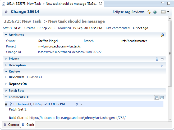
Task: Click the Status NEW value
Action: click(x=17, y=28)
